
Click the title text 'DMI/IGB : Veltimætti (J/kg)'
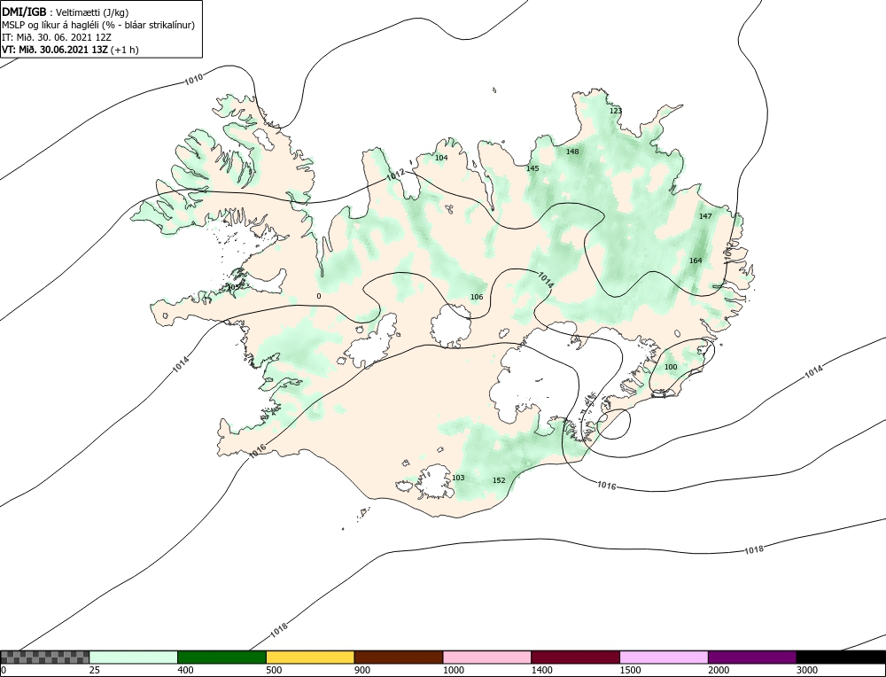click(x=66, y=12)
